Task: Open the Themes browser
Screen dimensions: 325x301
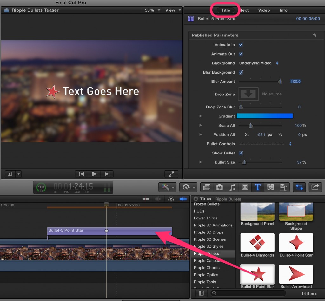Action: 283,187
